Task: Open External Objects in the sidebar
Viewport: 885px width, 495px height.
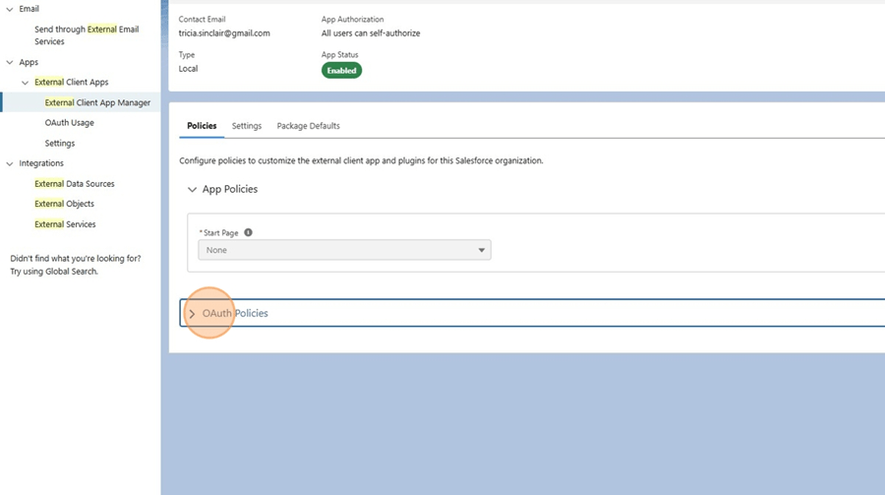Action: point(65,204)
